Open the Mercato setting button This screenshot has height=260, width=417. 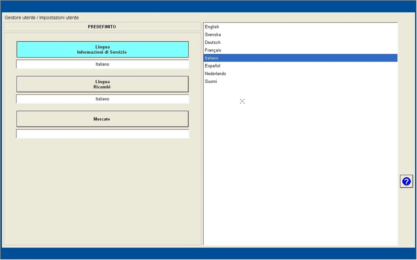103,119
